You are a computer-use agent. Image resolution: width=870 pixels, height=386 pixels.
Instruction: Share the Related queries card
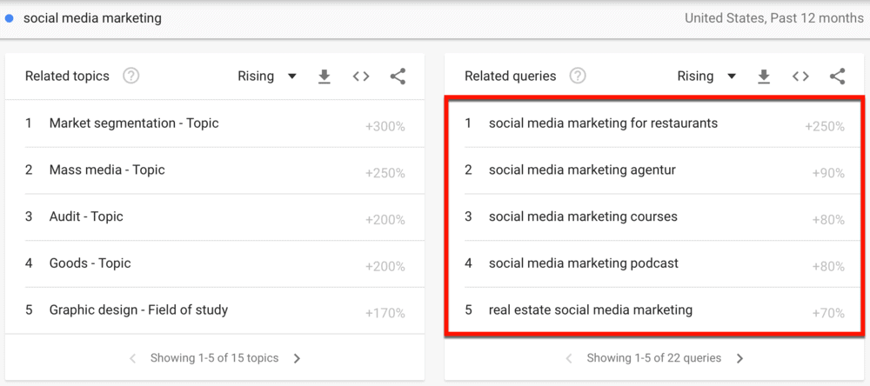pyautogui.click(x=837, y=77)
